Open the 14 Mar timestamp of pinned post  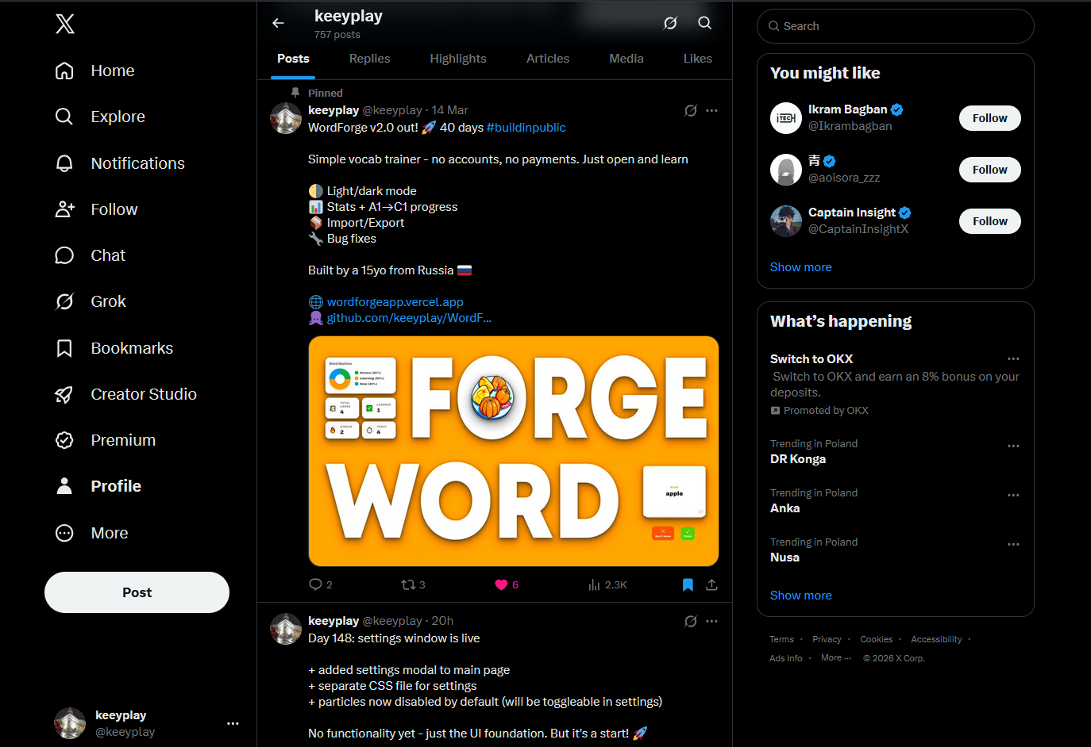tap(450, 110)
